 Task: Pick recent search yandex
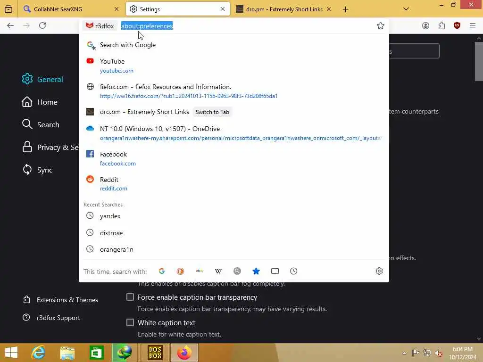234,216
